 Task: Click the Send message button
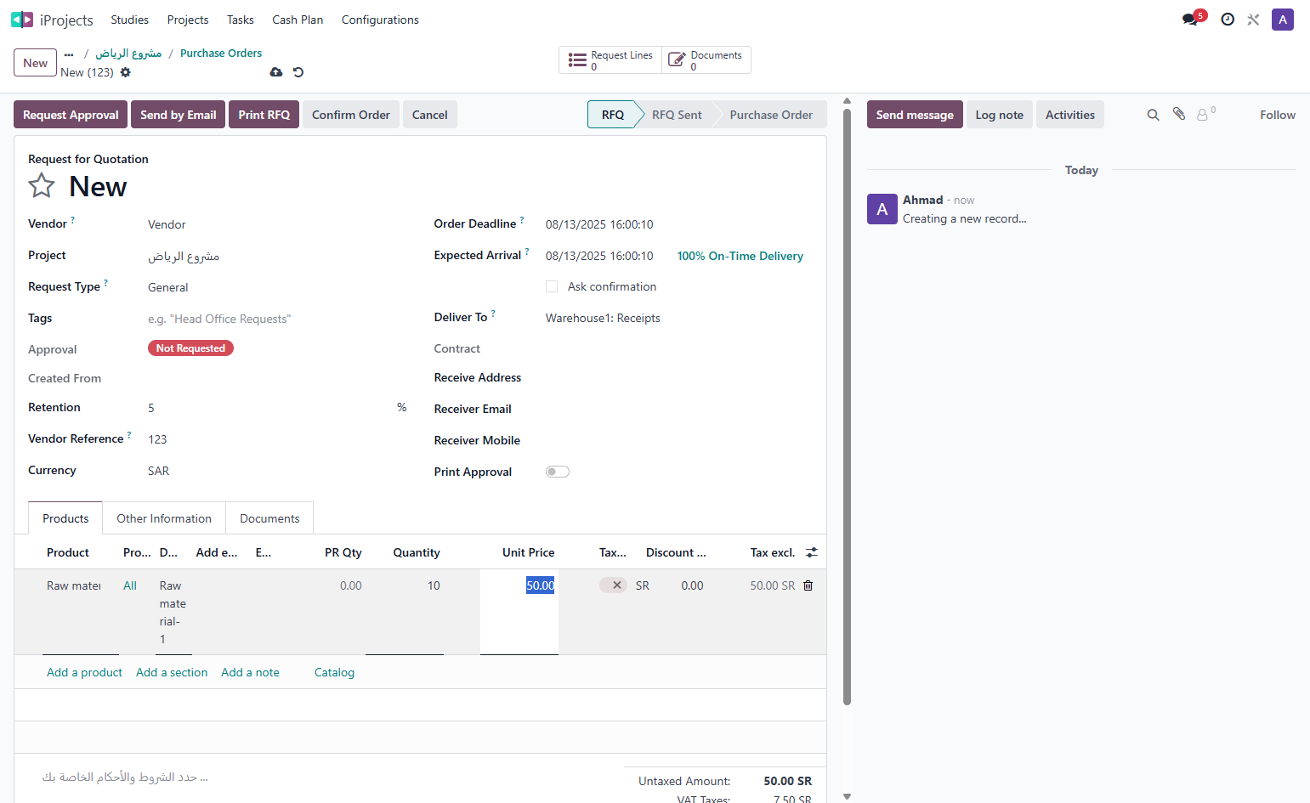tap(915, 115)
